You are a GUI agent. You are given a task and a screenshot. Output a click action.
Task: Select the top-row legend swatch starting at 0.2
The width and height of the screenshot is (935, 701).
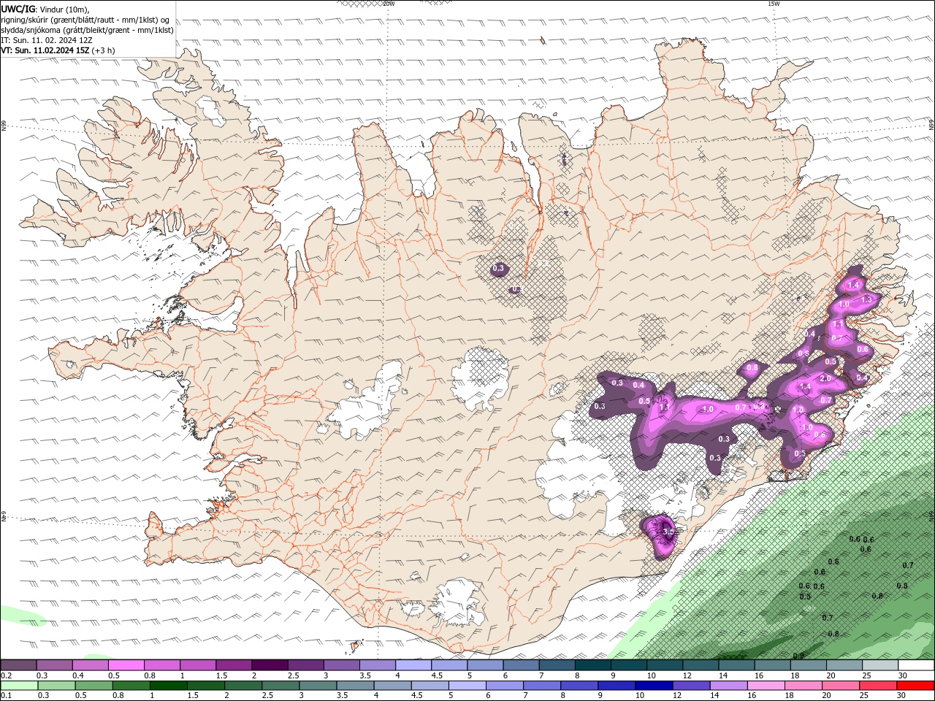(18, 665)
